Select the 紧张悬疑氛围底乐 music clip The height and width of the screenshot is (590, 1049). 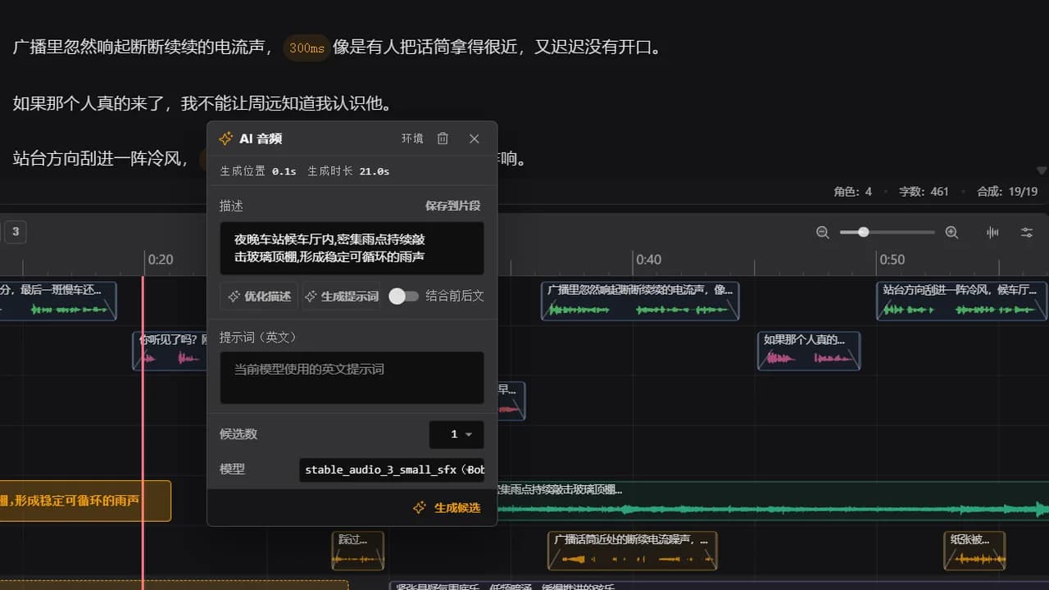point(719,586)
